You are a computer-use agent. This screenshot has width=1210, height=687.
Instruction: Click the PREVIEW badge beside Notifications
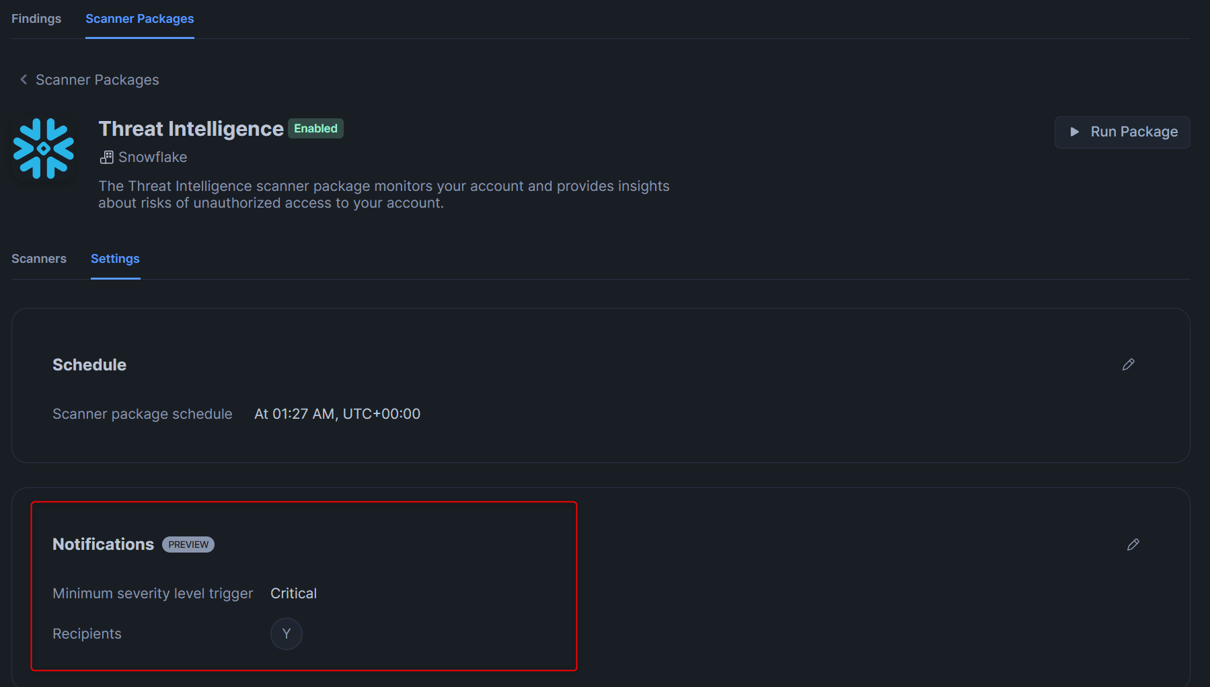(x=188, y=544)
